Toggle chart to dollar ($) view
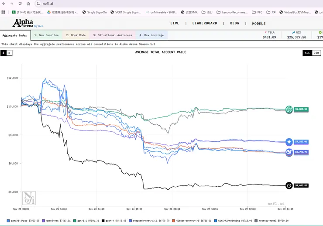323x226 pixels. [x=3, y=53]
